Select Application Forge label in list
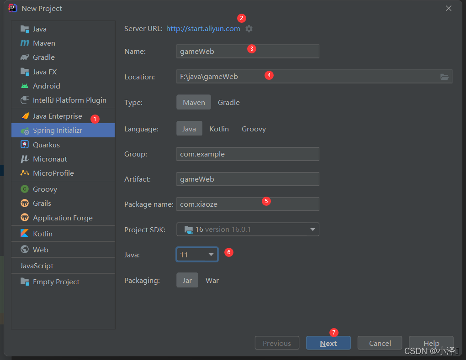 63,218
